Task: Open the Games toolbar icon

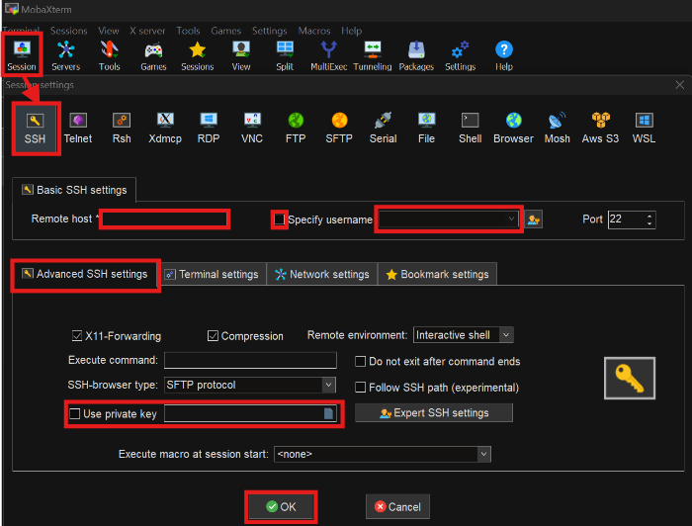Action: 153,55
